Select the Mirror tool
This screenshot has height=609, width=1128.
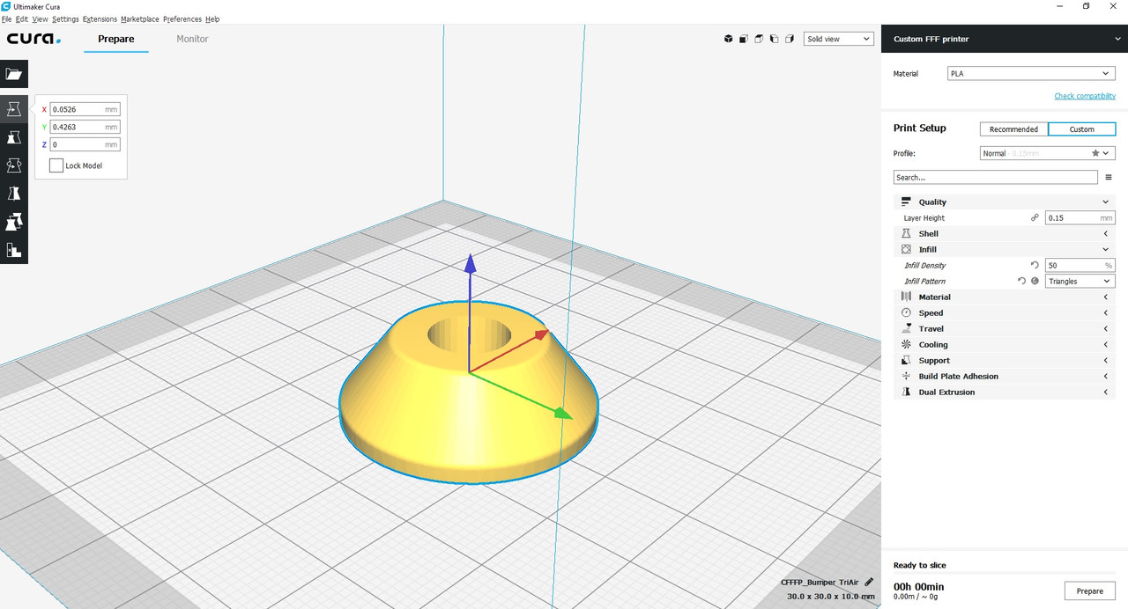click(x=14, y=194)
